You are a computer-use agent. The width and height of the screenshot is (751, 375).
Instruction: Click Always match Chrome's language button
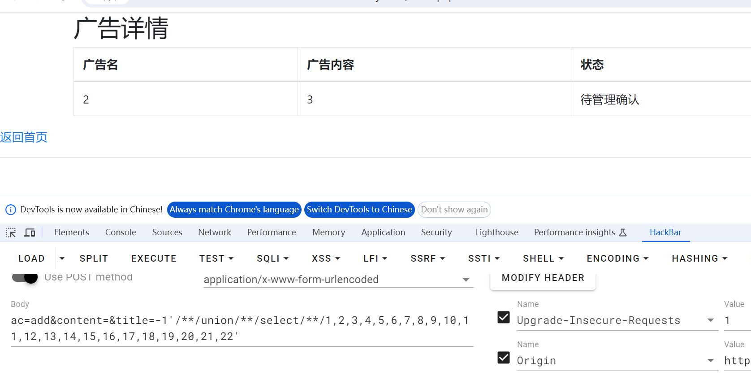pyautogui.click(x=234, y=210)
